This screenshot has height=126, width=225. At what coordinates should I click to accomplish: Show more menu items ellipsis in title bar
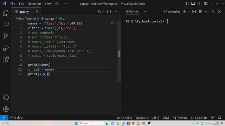coord(66,3)
